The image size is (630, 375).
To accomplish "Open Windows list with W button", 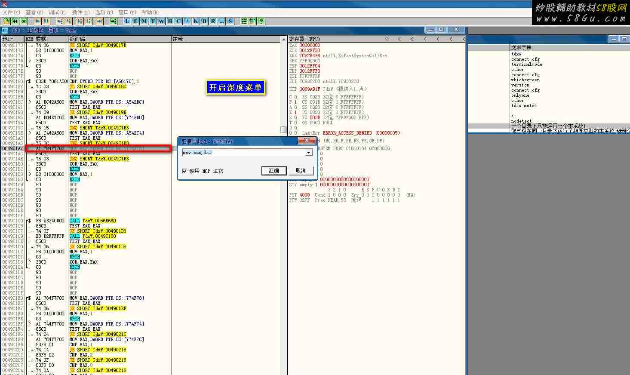I will pos(162,21).
